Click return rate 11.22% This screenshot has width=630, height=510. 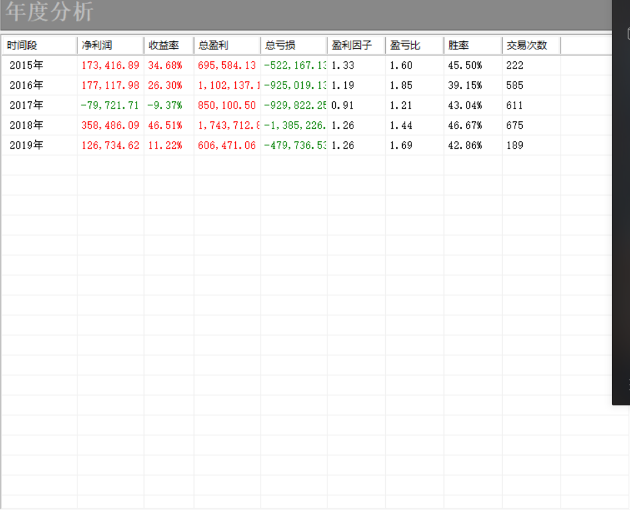(165, 145)
